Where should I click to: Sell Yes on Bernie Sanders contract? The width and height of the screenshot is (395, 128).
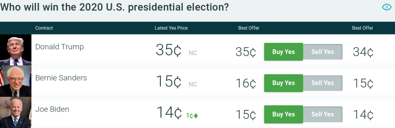(x=322, y=83)
